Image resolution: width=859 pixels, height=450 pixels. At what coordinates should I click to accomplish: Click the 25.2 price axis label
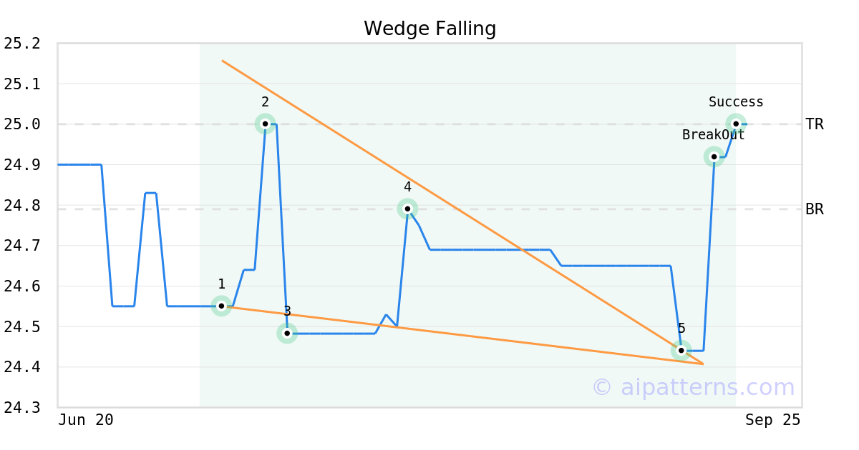click(22, 44)
